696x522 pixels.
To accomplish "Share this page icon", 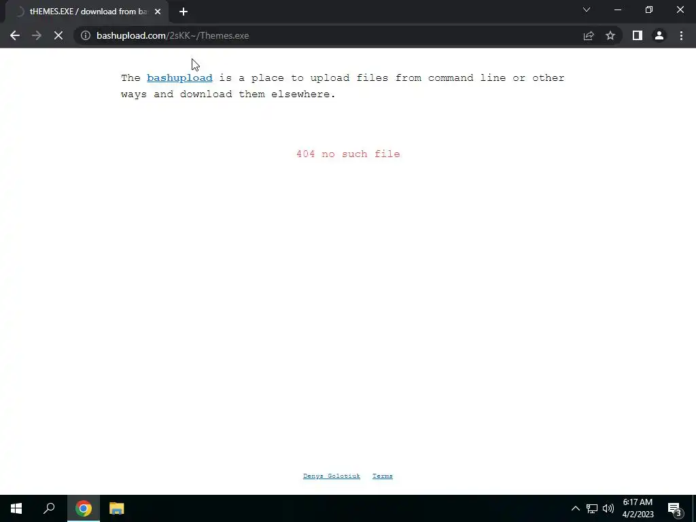I will pos(589,35).
